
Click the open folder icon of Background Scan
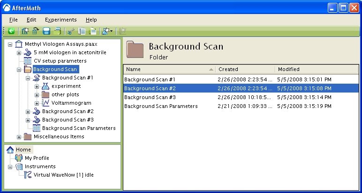click(28, 69)
